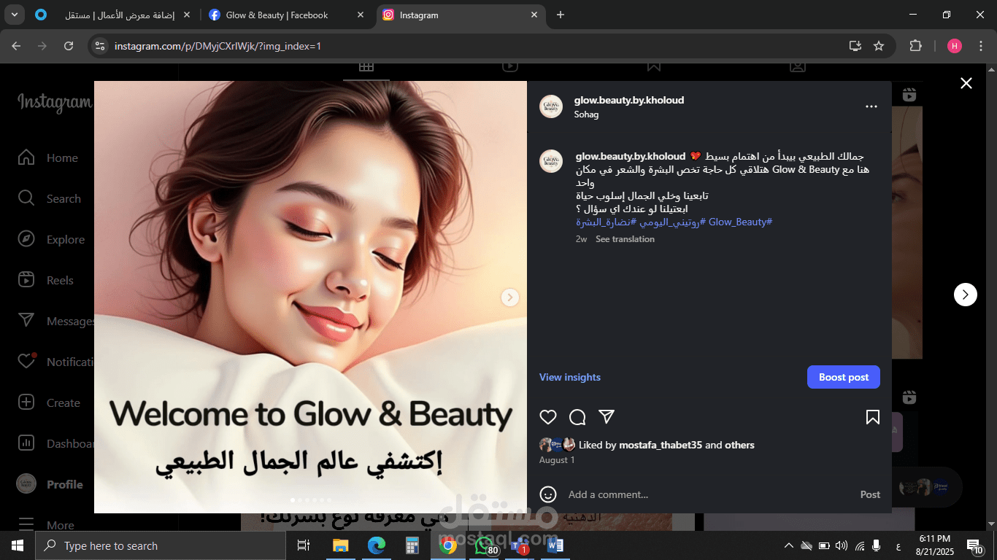Select Create in the Instagram sidebar
The width and height of the screenshot is (997, 560).
click(49, 402)
